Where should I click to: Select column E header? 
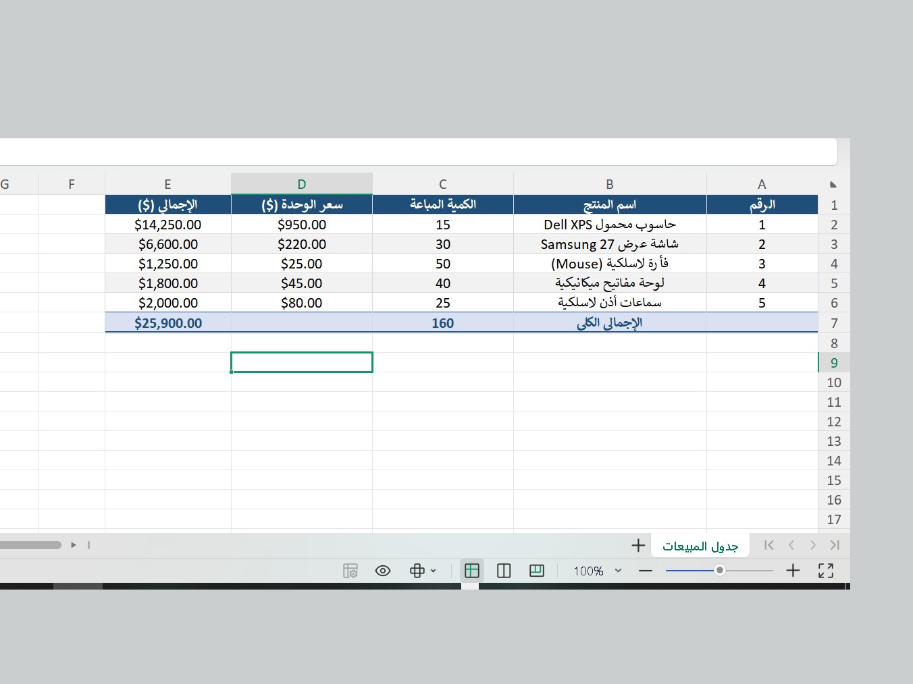168,184
